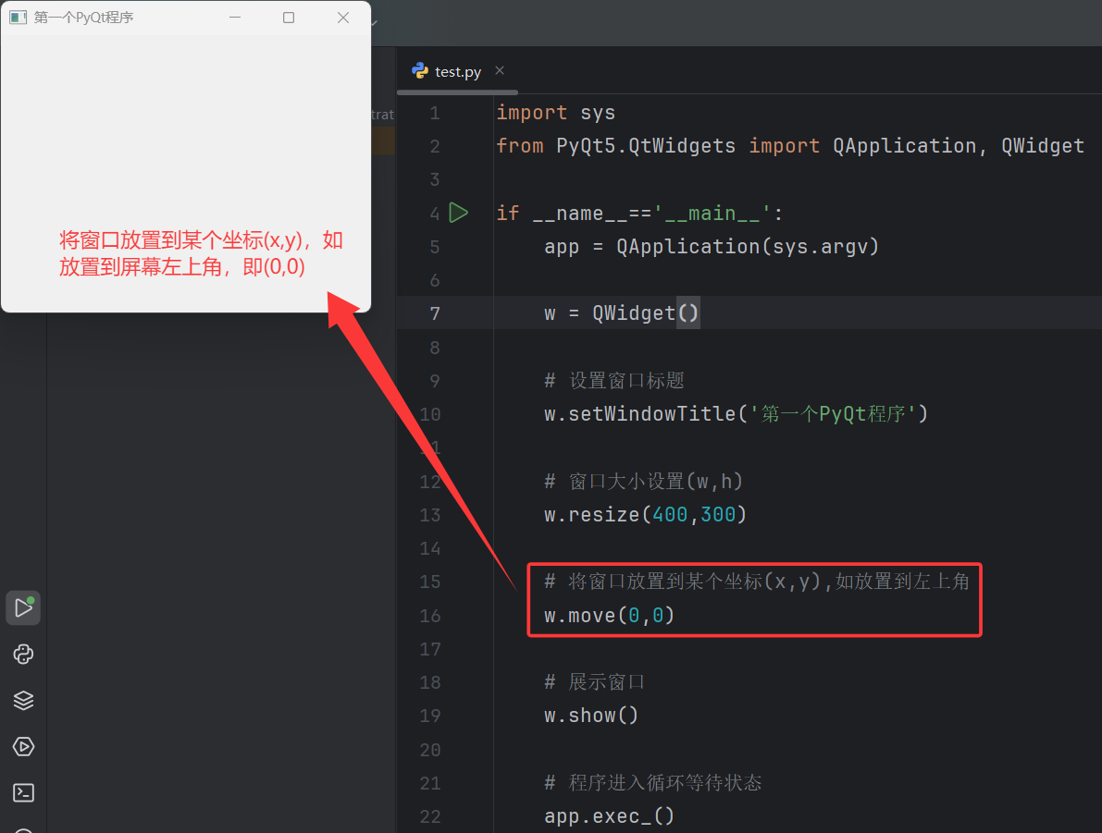The image size is (1102, 833).
Task: Click the comment about 将窗口放置到某个坐标(x,y)
Action: click(757, 582)
